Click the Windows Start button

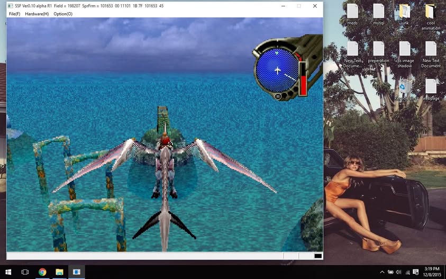pos(8,272)
